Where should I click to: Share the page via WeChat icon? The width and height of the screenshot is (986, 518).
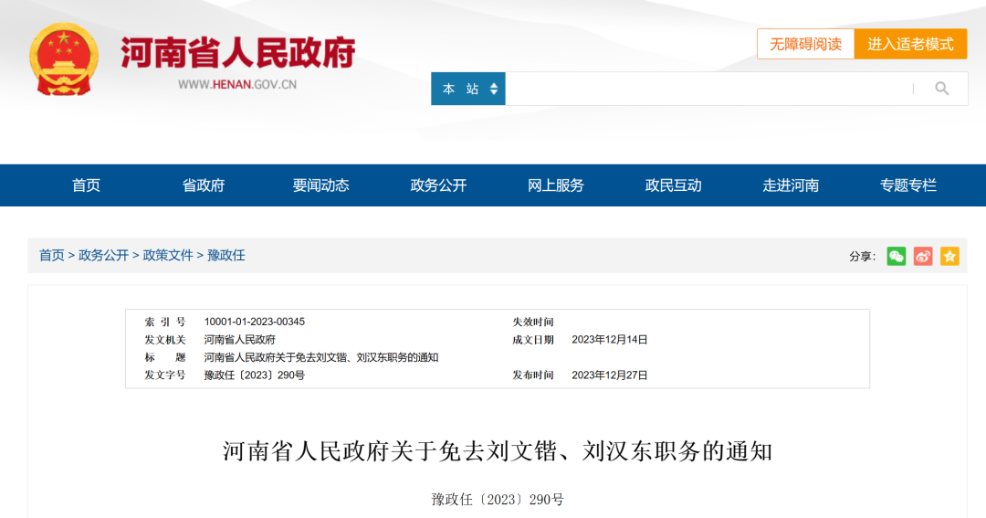(897, 256)
